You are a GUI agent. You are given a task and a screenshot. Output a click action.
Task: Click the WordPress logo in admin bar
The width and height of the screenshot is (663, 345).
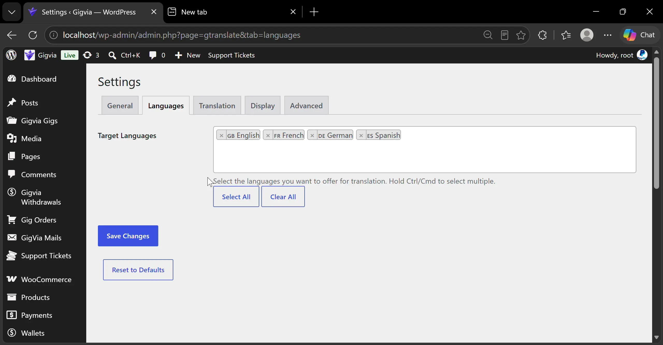(11, 55)
